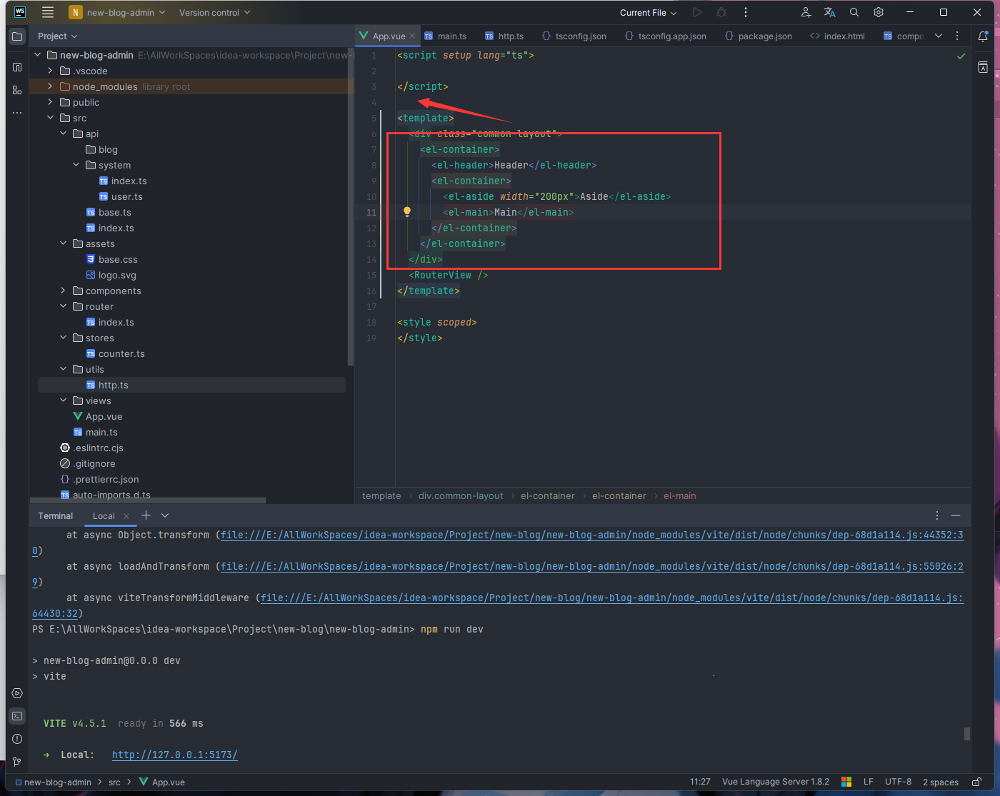Switch to the index.html editor tab
The height and width of the screenshot is (796, 1000).
pos(837,36)
